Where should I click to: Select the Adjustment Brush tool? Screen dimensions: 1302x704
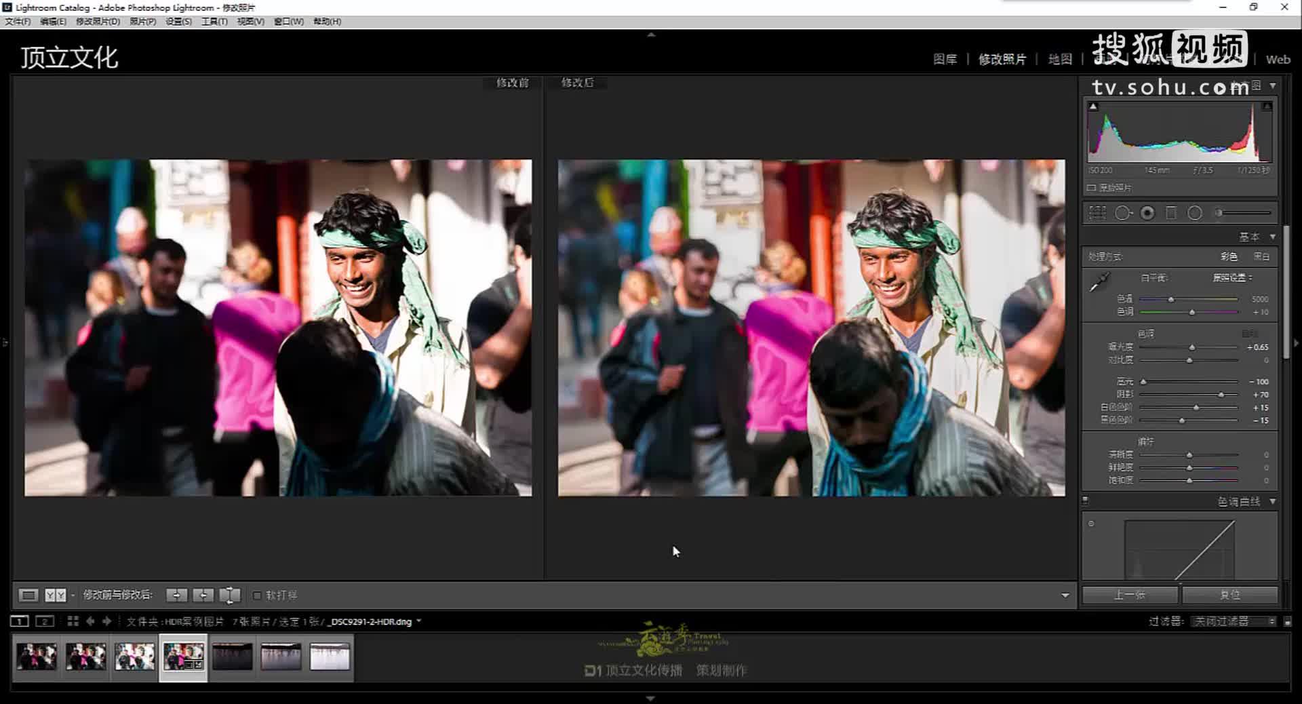1219,213
